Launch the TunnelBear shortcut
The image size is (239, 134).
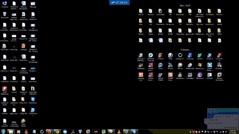click(x=190, y=76)
